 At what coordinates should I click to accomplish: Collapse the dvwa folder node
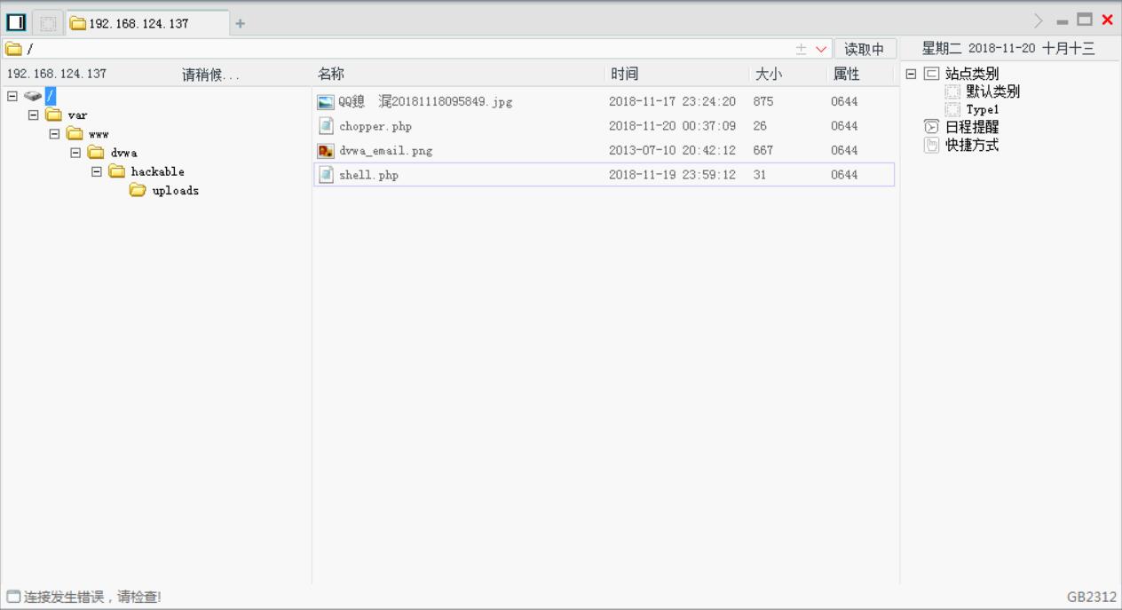pyautogui.click(x=75, y=153)
